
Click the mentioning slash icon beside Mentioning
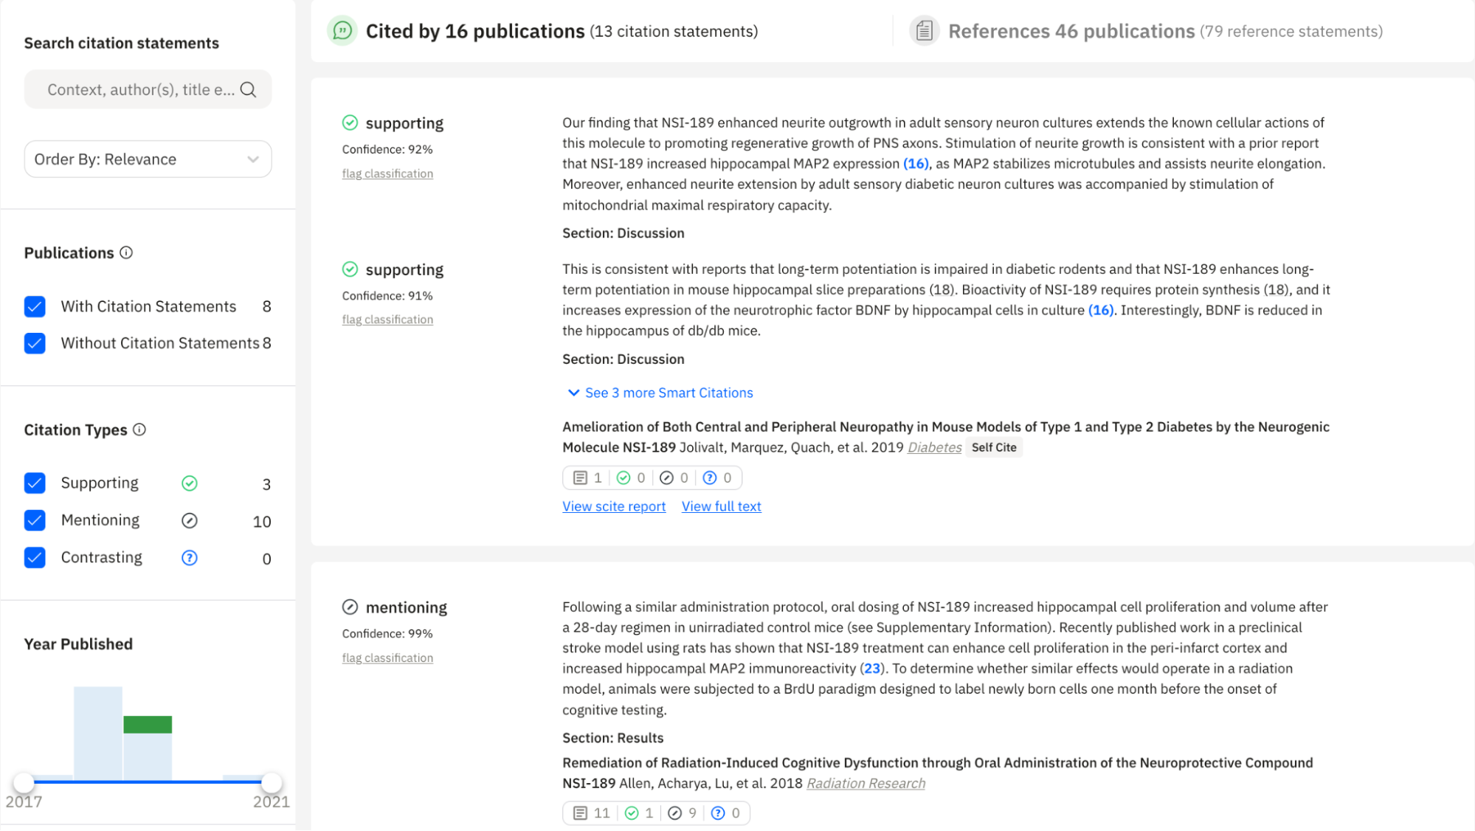coord(190,520)
